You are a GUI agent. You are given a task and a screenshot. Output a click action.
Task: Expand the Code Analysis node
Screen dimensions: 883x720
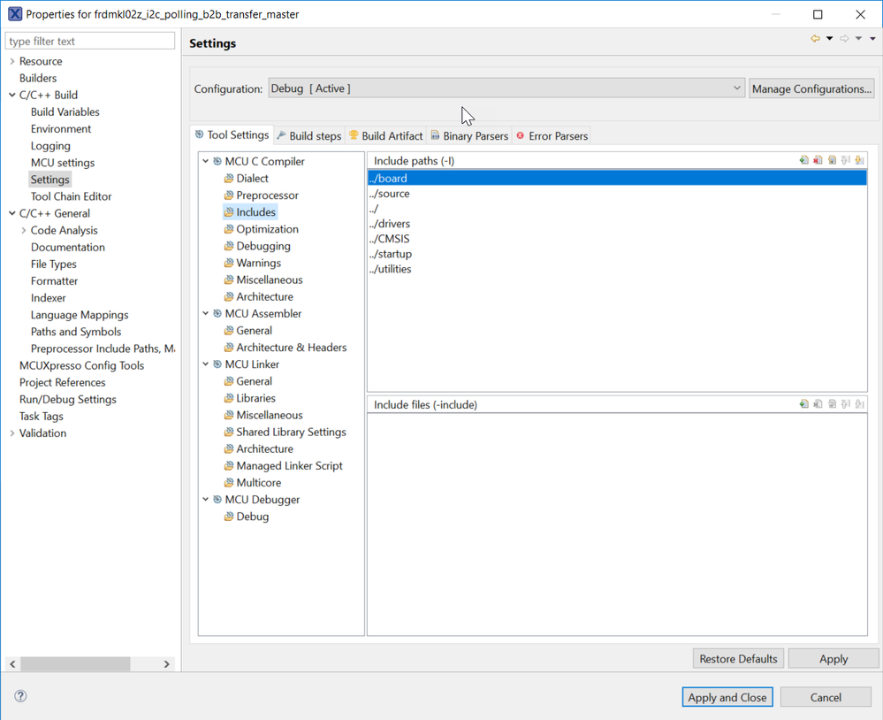(23, 230)
